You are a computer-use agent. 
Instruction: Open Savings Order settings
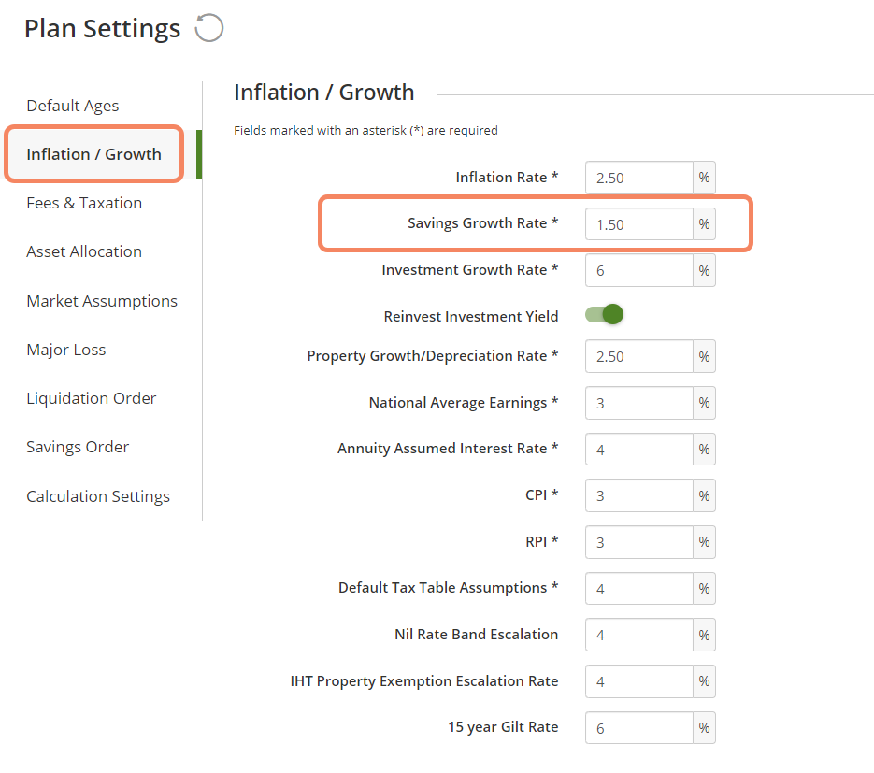[78, 447]
